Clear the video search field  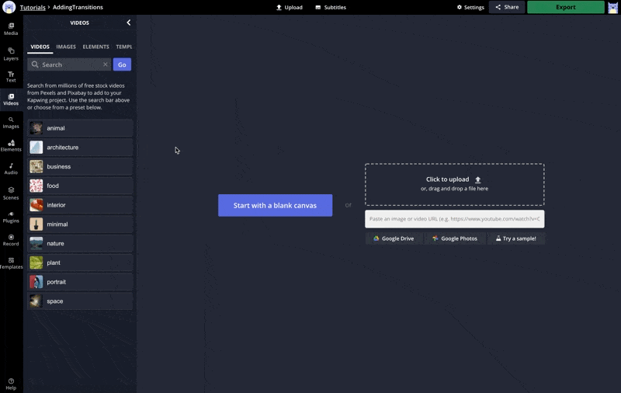pos(106,64)
